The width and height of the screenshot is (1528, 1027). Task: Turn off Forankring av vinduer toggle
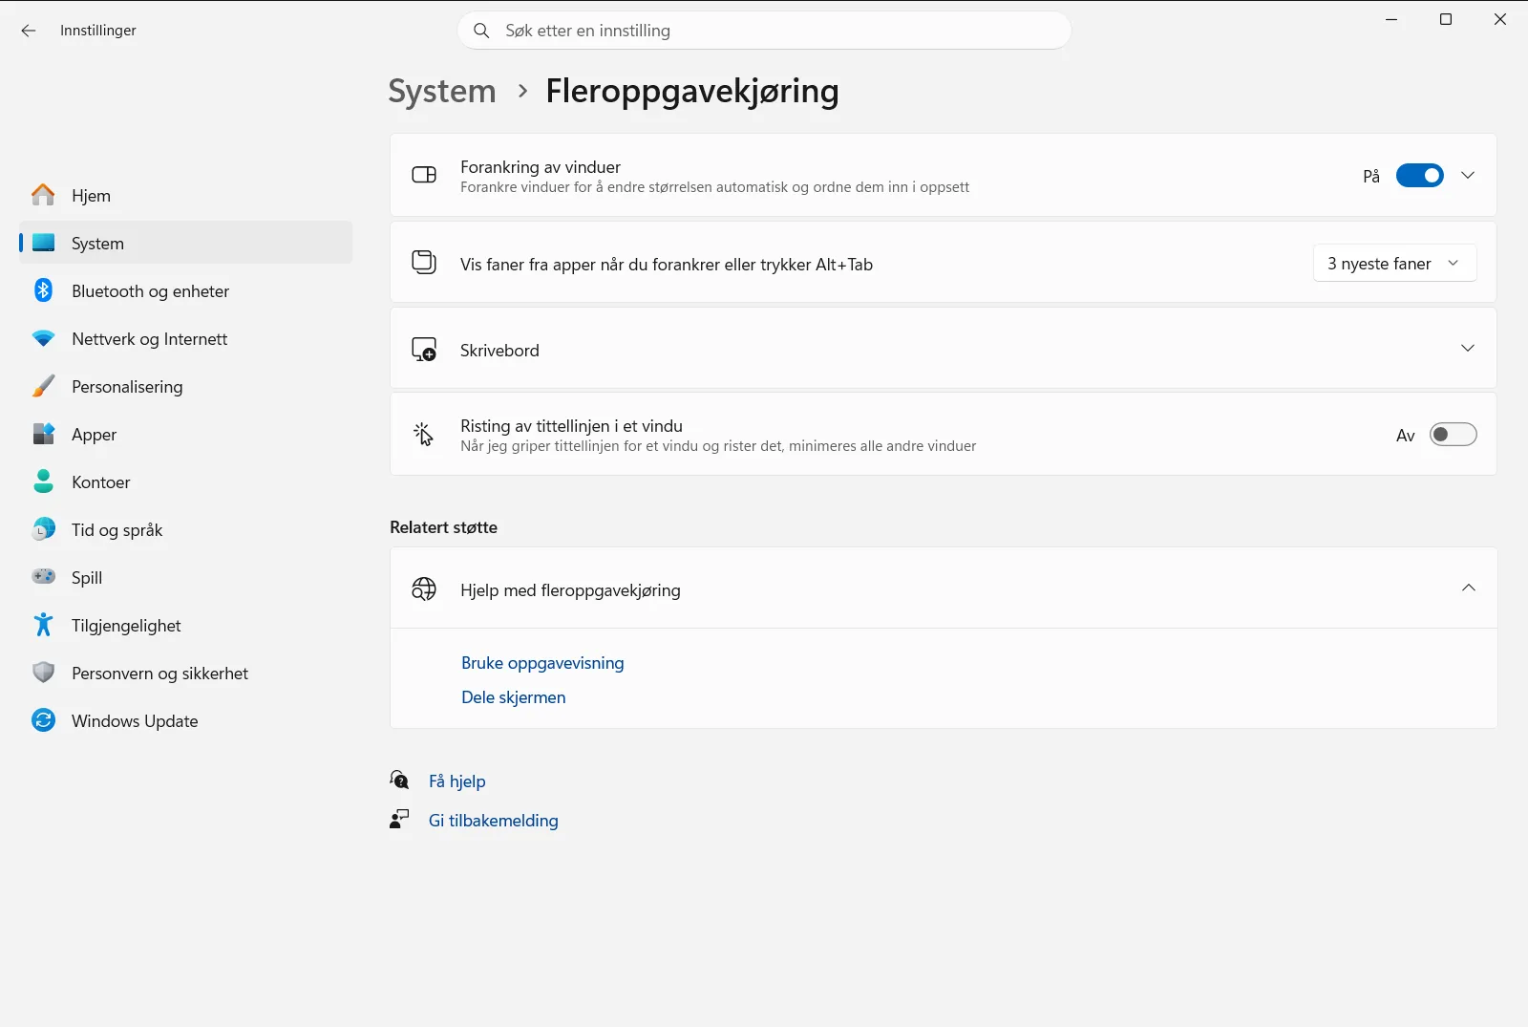tap(1420, 176)
